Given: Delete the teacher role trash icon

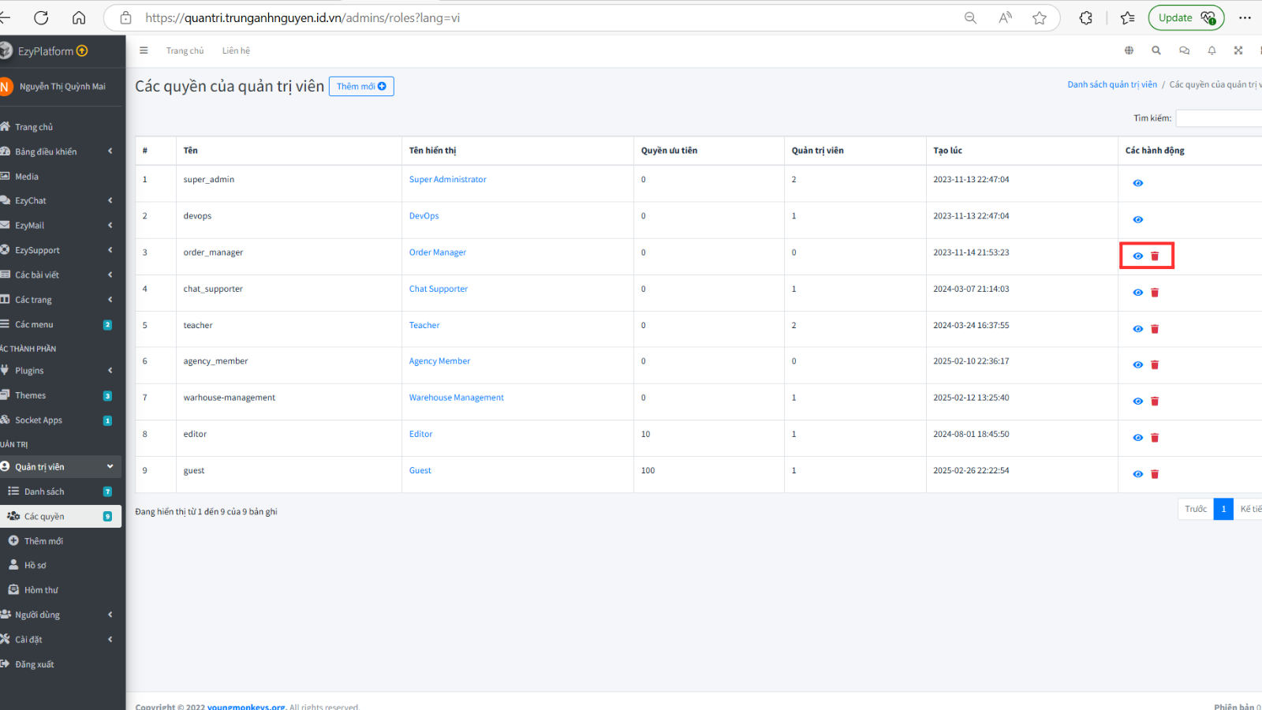Looking at the screenshot, I should (1155, 329).
